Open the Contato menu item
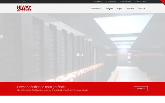Viewport: 165px width, 103px height. pos(142,8)
